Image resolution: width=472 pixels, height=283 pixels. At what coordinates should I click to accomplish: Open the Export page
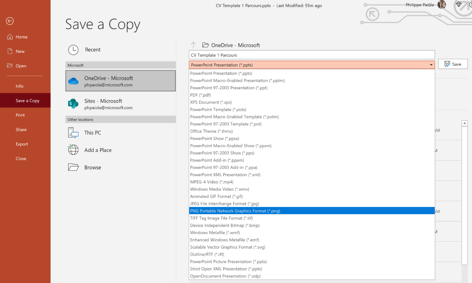[x=25, y=144]
